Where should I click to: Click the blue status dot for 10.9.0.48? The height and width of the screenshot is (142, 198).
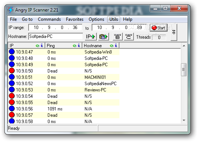(12, 58)
